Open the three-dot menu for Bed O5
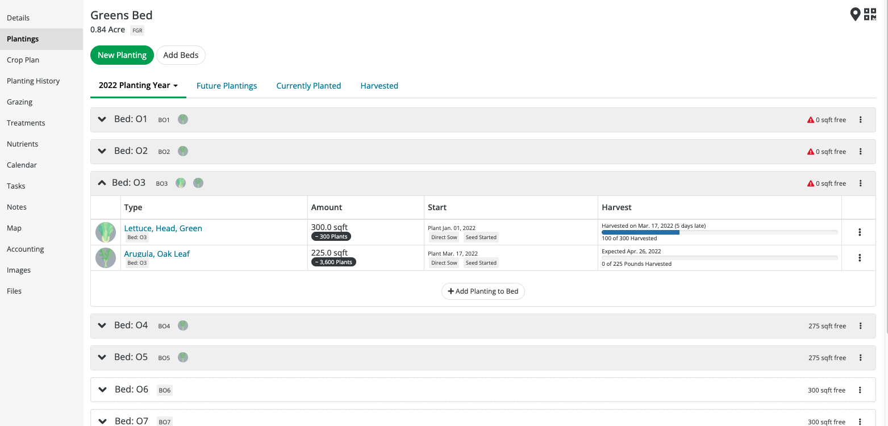 (x=861, y=358)
